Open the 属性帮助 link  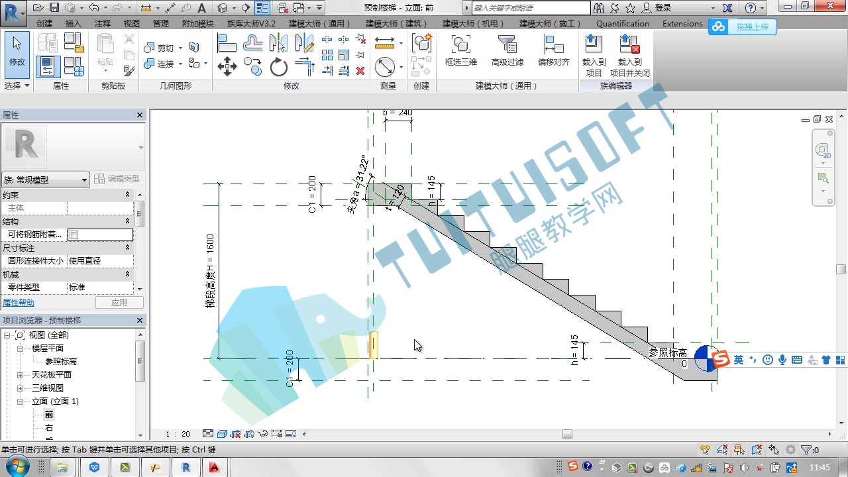tap(19, 303)
